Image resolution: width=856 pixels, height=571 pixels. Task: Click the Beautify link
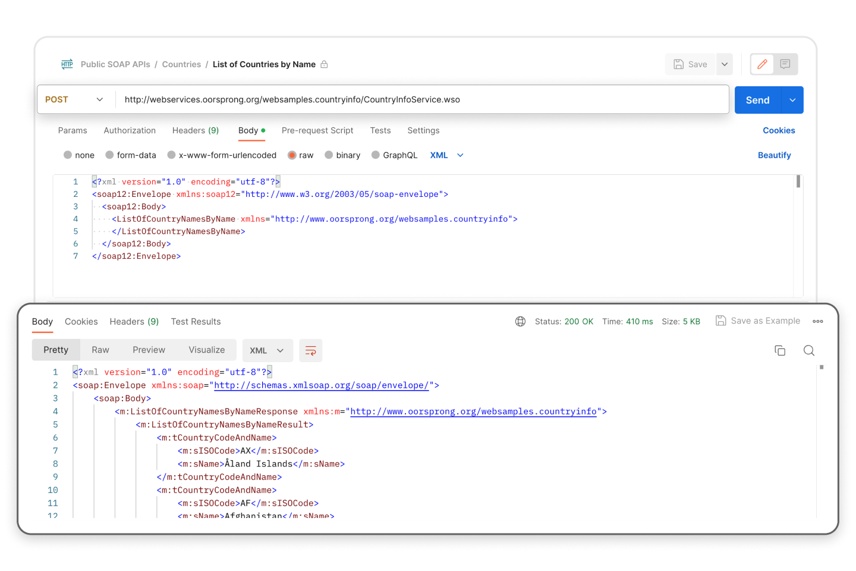(x=774, y=155)
